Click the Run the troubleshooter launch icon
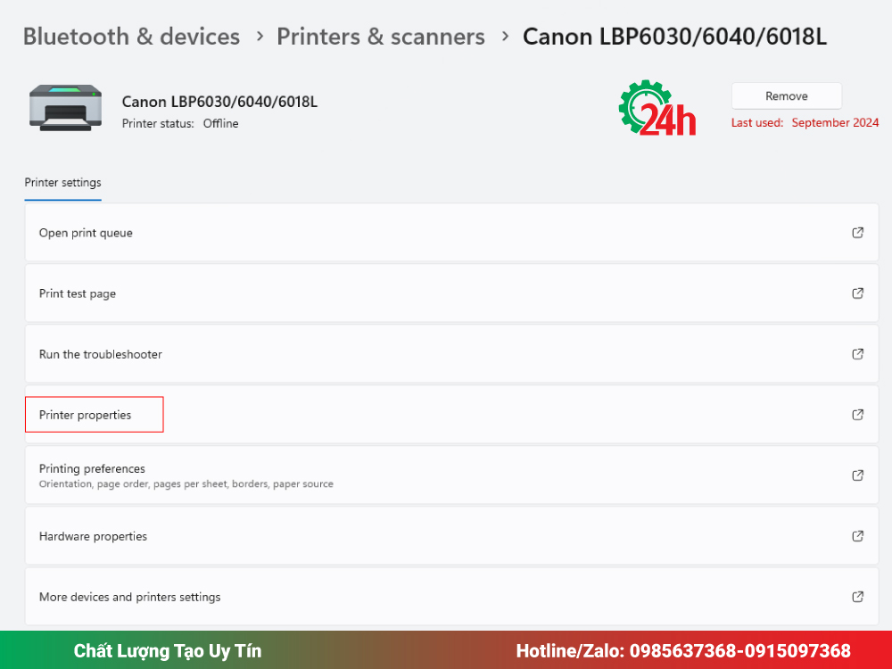This screenshot has width=892, height=669. (857, 354)
